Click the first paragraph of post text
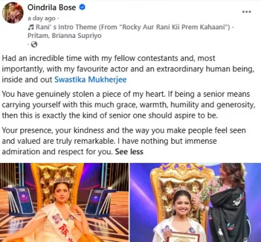The height and width of the screenshot is (242, 261). coord(128,69)
